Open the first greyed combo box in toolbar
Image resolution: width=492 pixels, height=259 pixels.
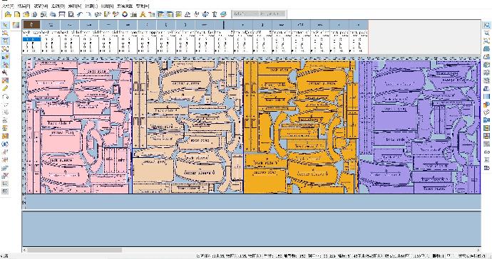(246, 14)
